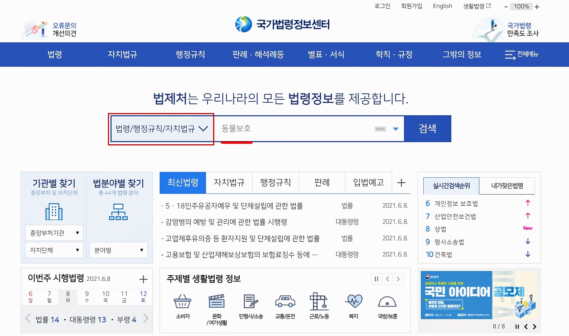This screenshot has width=569, height=336.
Task: Open the 자치단체 dropdown
Action: click(x=55, y=250)
